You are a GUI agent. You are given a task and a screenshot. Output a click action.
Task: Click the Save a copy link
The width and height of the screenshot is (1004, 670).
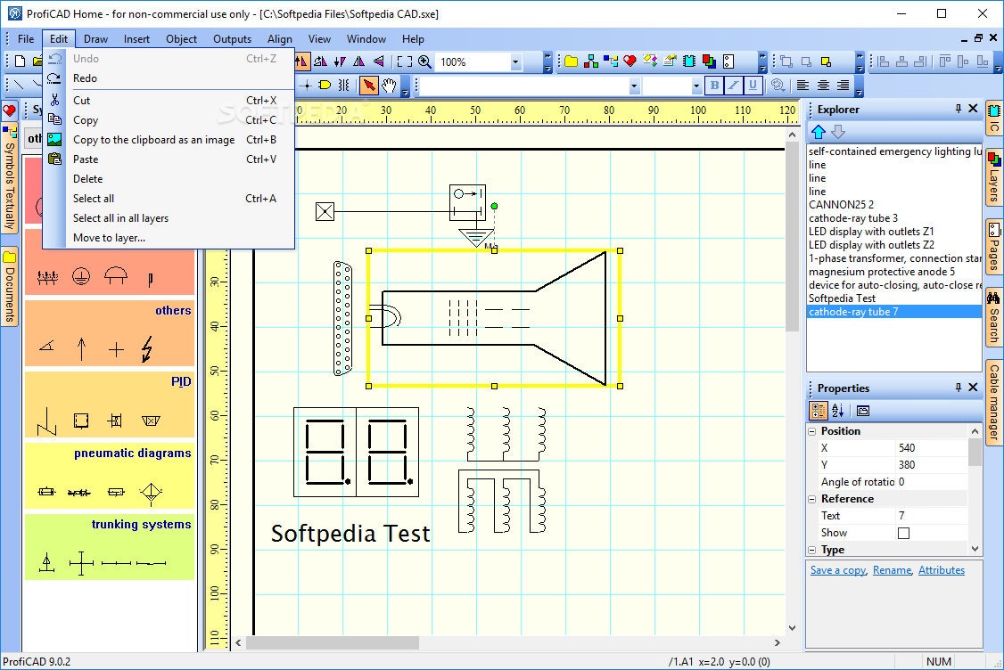point(837,569)
